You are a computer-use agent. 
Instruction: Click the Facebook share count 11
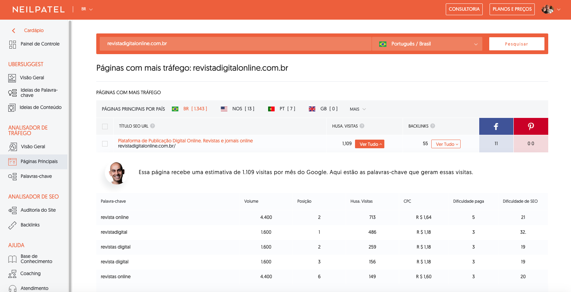click(x=496, y=144)
